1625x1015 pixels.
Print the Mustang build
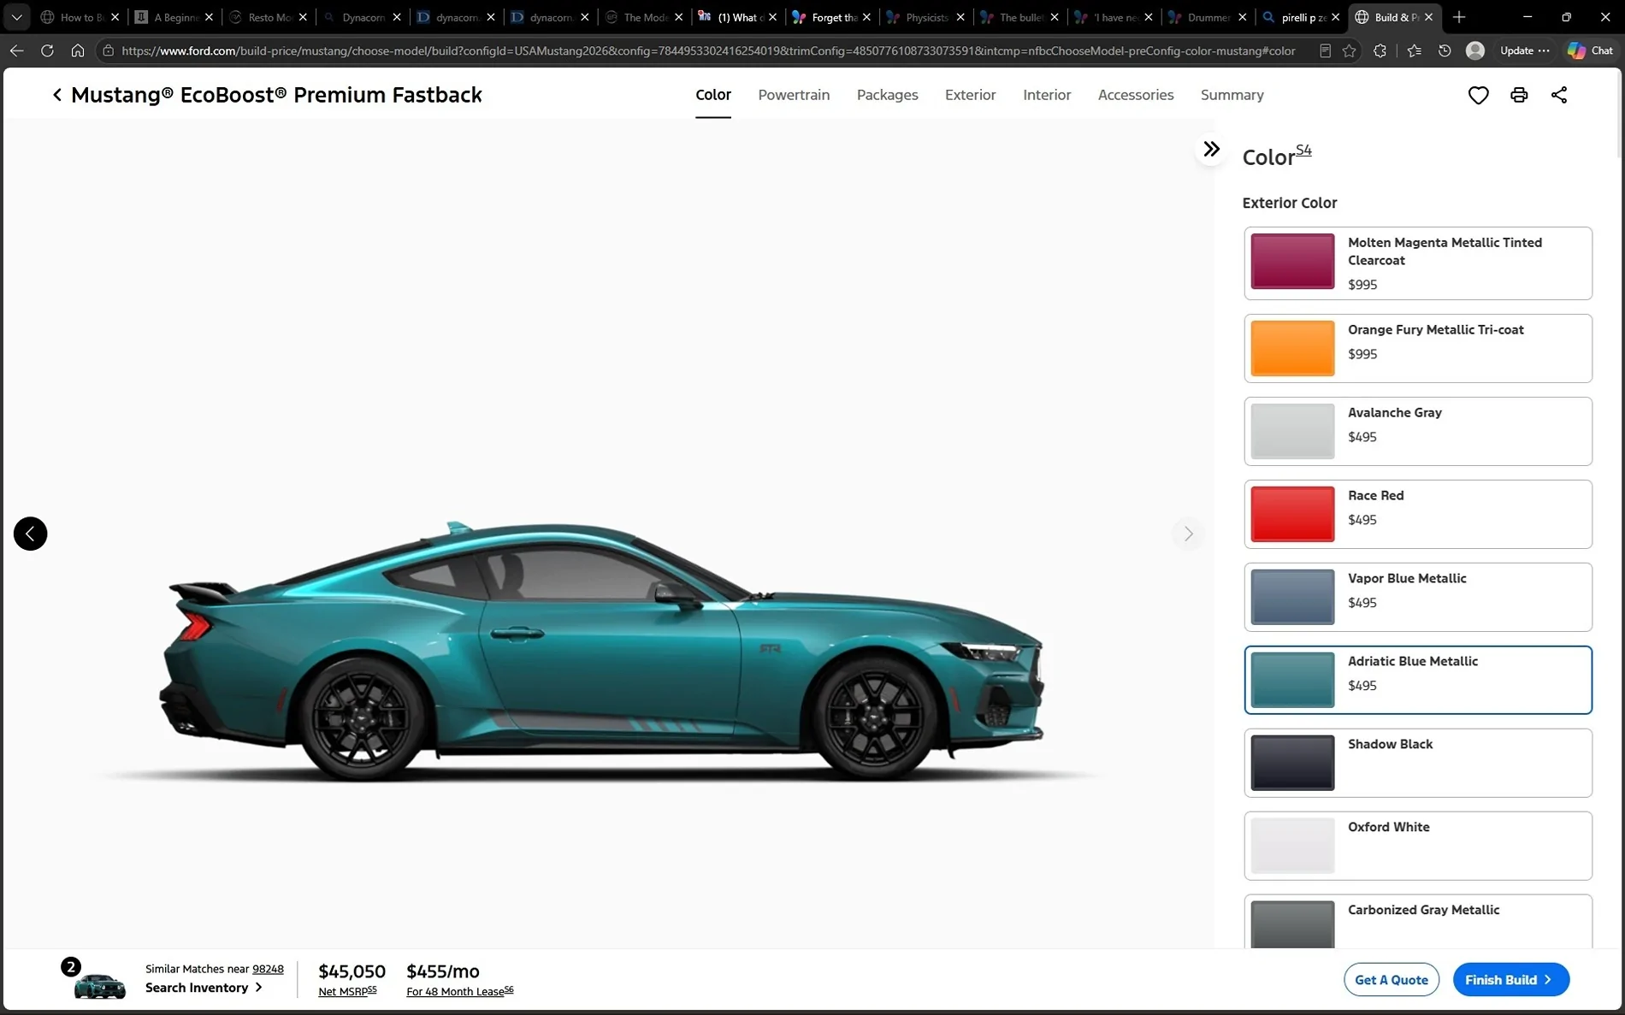tap(1519, 95)
